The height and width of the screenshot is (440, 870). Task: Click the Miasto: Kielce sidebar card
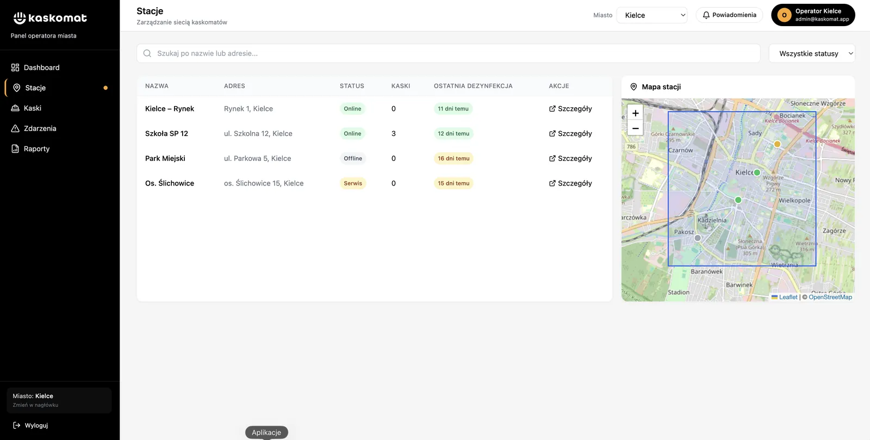pos(59,400)
